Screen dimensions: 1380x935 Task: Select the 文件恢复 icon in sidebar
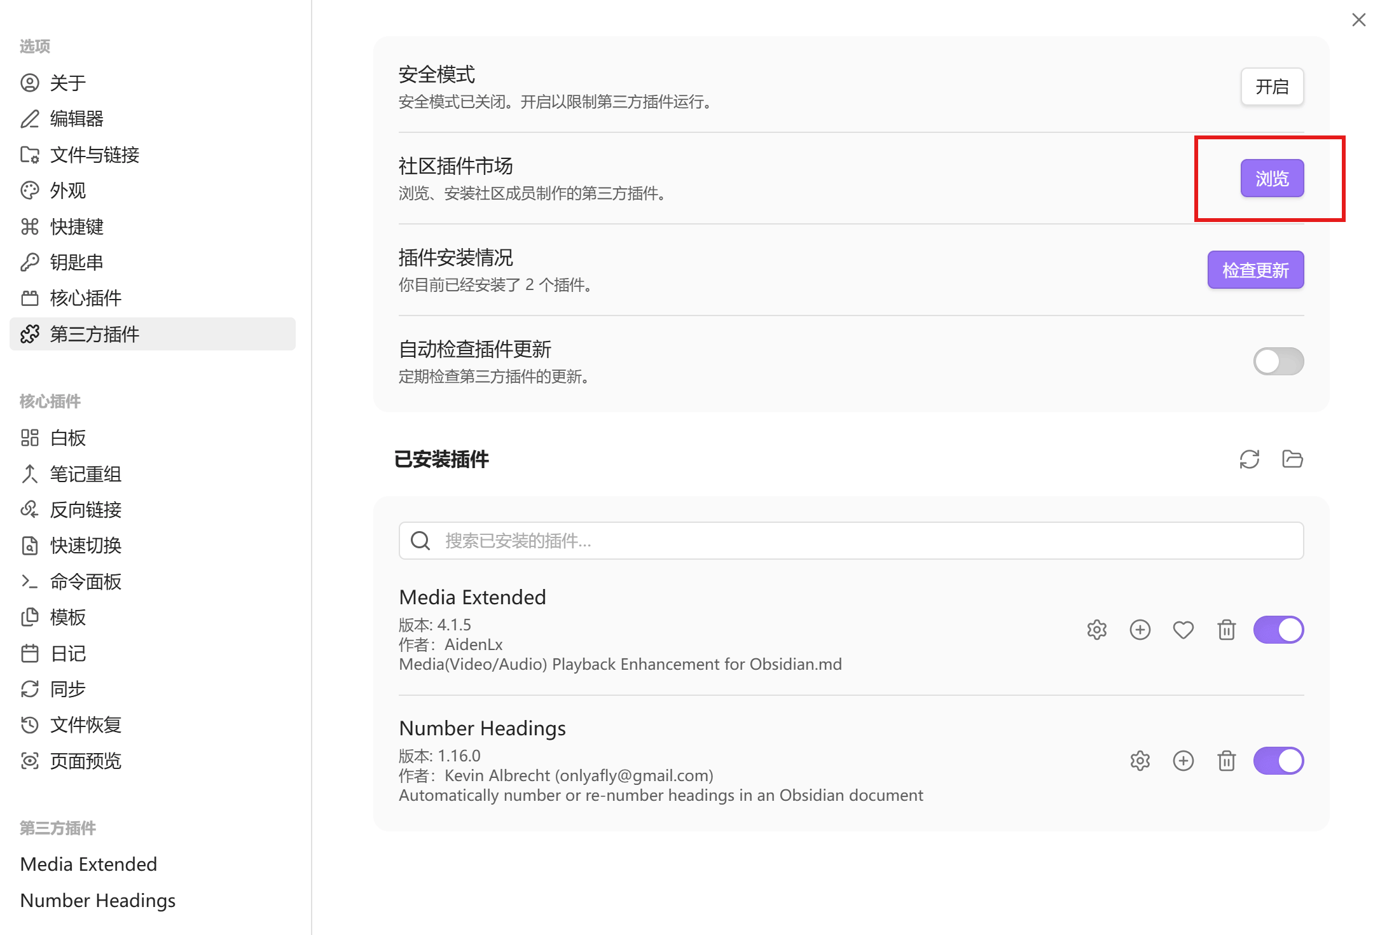(30, 724)
